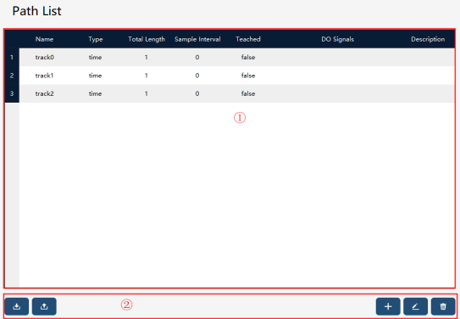The image size is (460, 319).
Task: Click row number 2 header
Action: coord(12,76)
